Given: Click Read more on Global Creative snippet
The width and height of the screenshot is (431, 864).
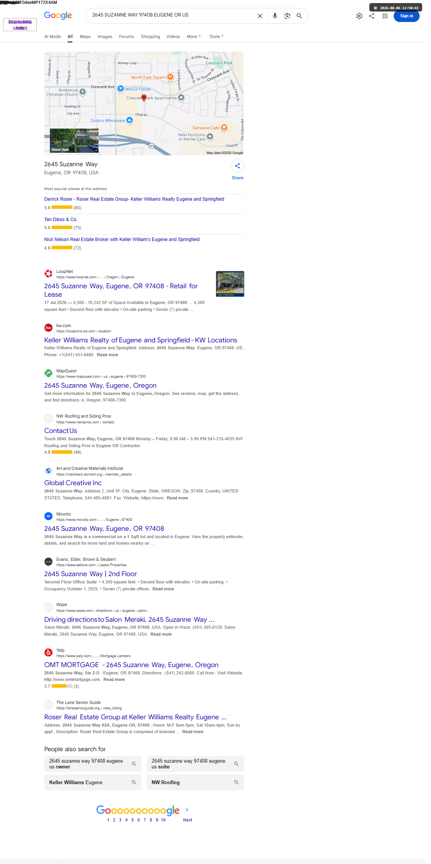Looking at the screenshot, I should (178, 498).
